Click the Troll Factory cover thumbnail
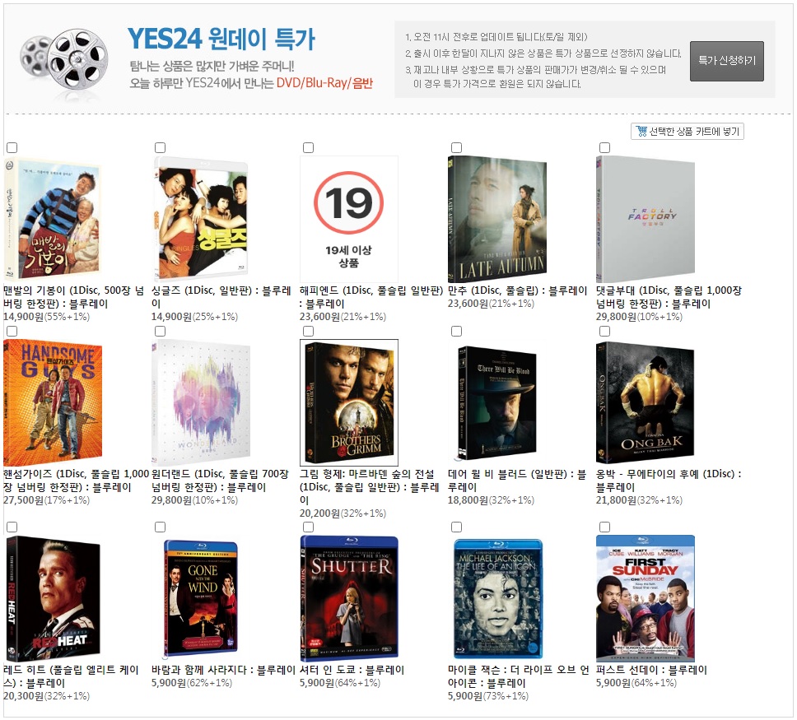 (x=645, y=219)
